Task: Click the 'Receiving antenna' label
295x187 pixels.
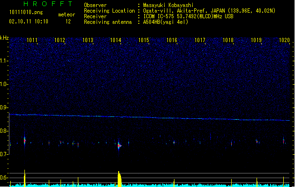Action: tap(108, 22)
